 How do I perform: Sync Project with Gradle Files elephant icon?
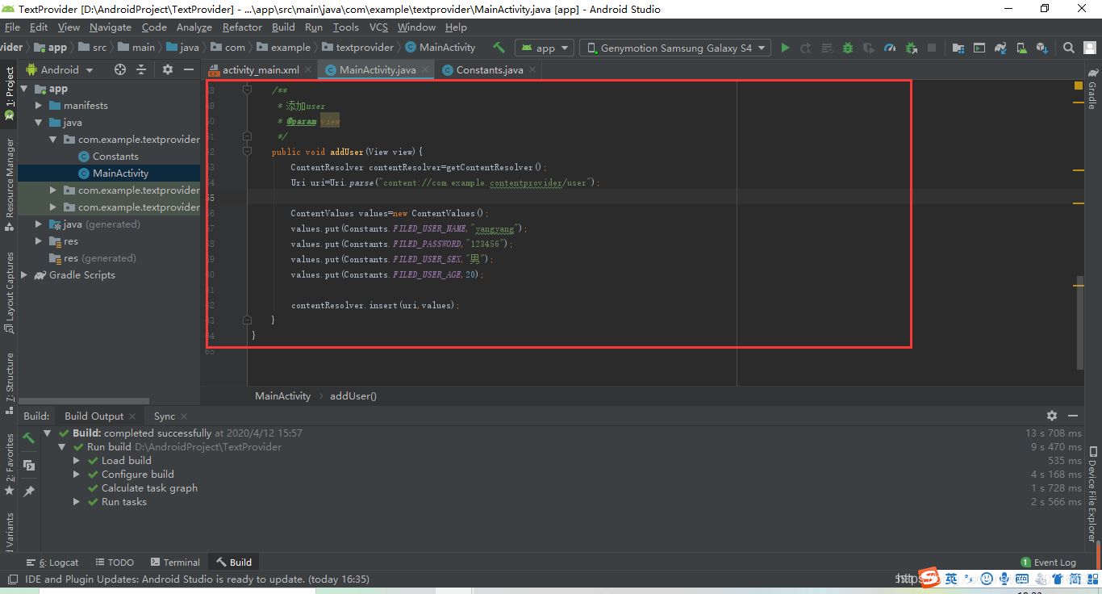(x=1000, y=48)
